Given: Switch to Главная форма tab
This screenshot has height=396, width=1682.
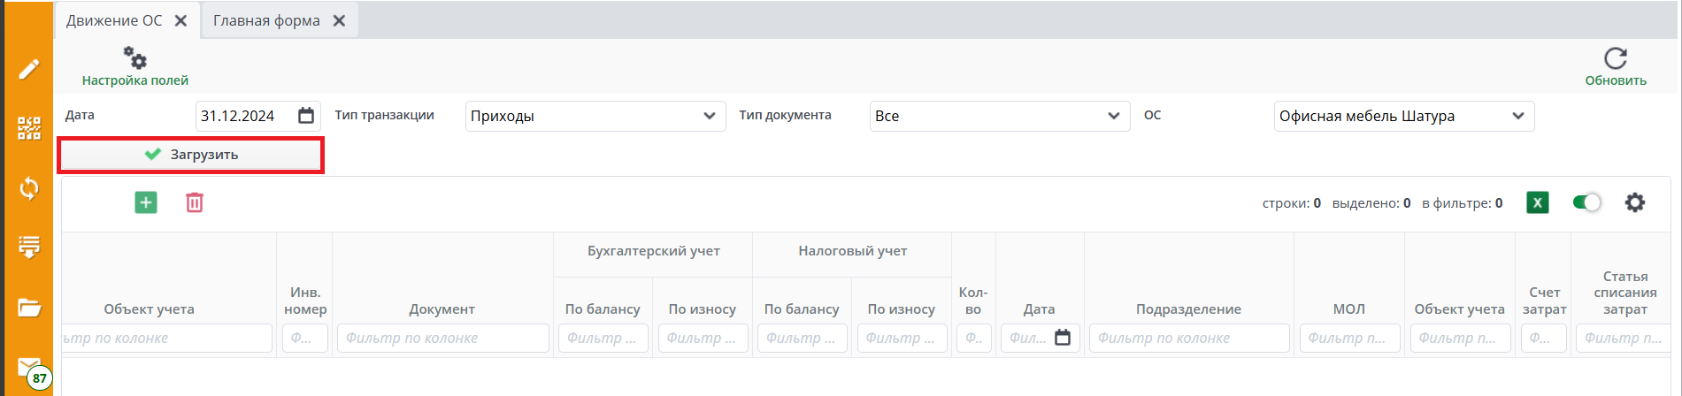Looking at the screenshot, I should [266, 20].
